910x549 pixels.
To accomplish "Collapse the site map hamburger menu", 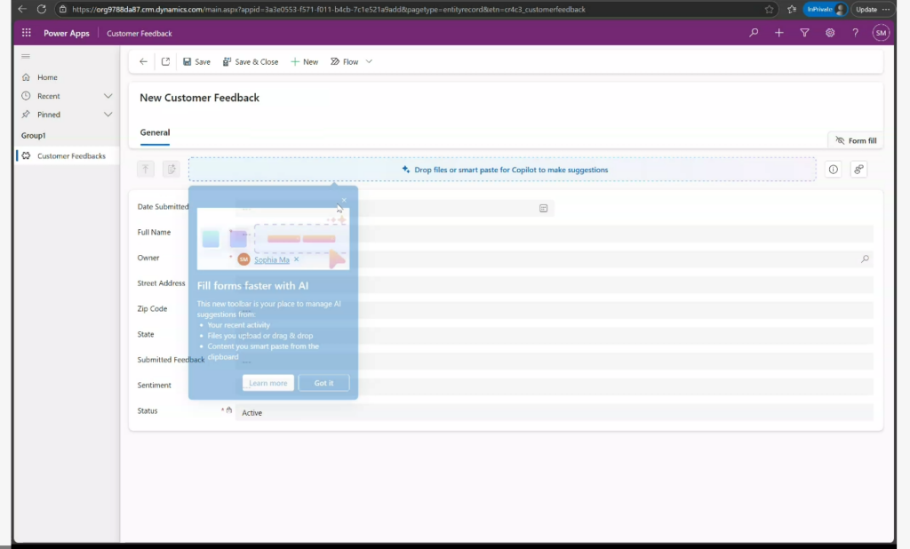I will point(26,56).
